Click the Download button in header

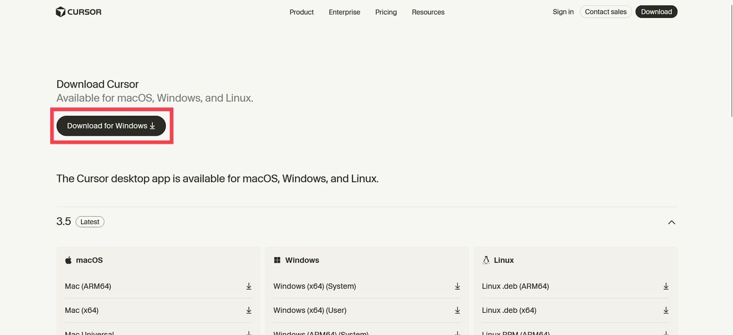coord(656,12)
